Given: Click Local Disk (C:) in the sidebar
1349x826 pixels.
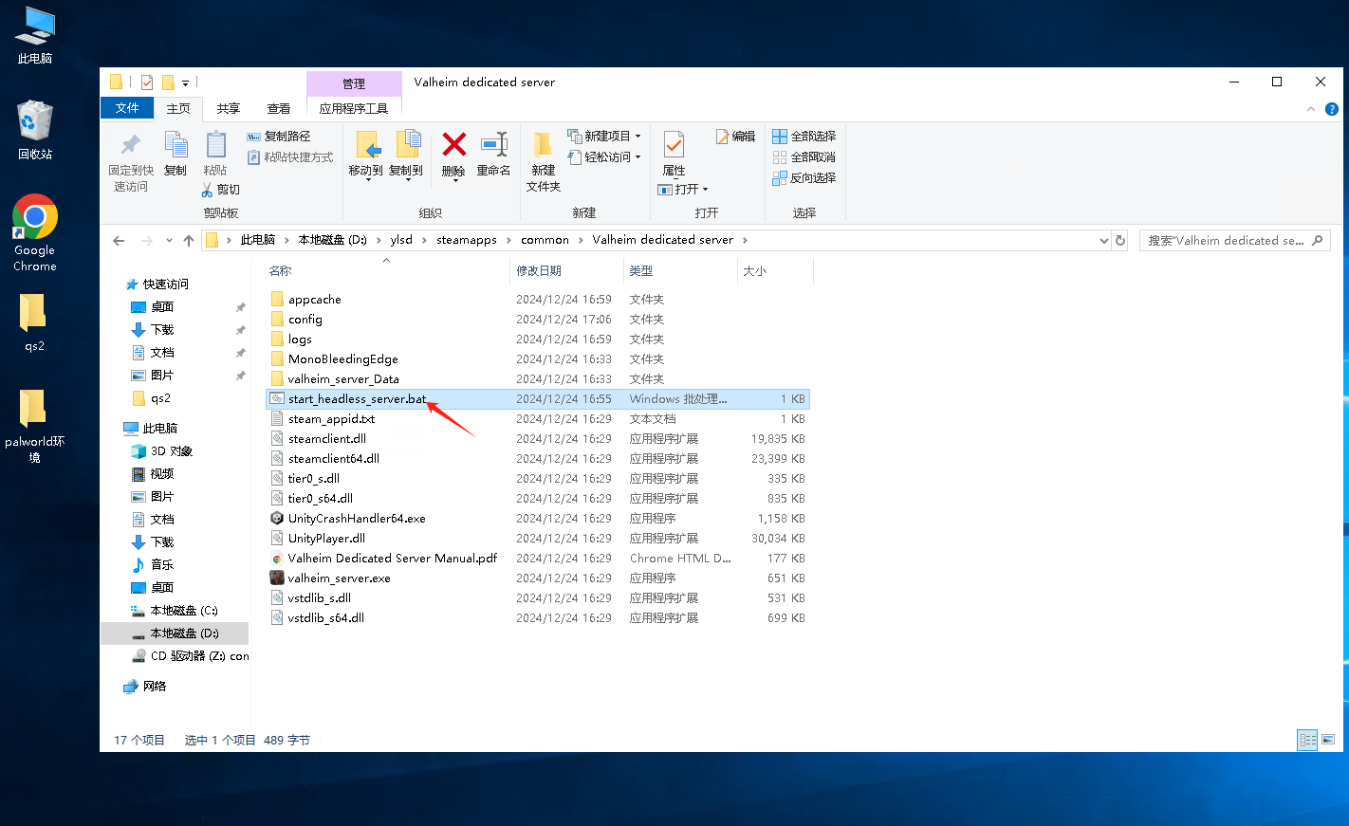Looking at the screenshot, I should 183,611.
